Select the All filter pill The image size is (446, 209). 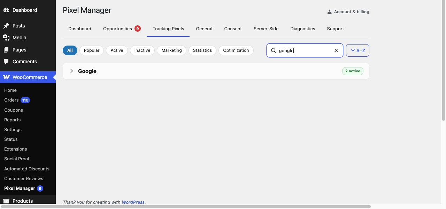click(x=70, y=50)
